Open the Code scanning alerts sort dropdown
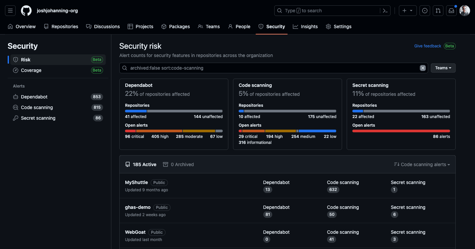 click(x=422, y=164)
